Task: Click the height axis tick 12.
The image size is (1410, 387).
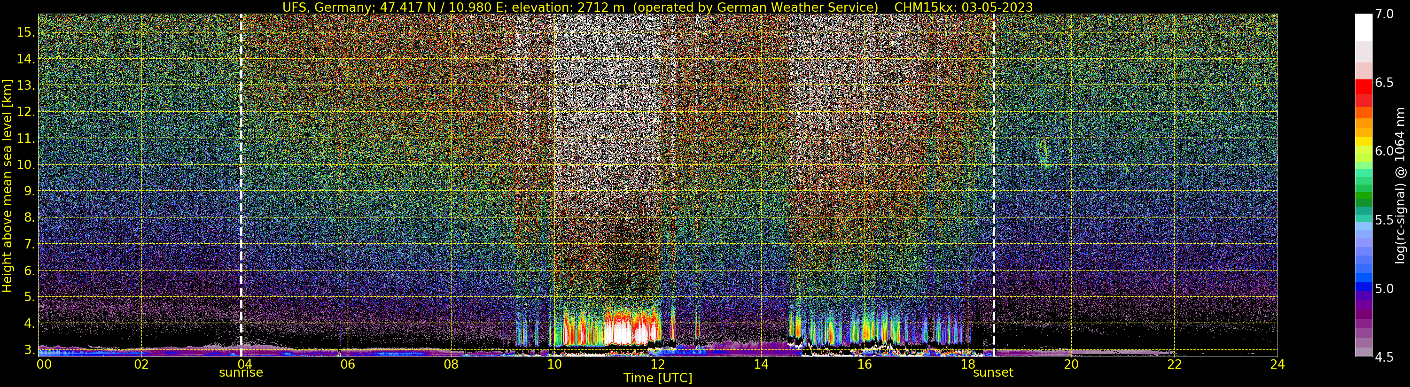Action: 26,112
